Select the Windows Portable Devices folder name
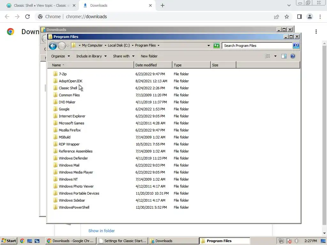The image size is (327, 245). 79,193
